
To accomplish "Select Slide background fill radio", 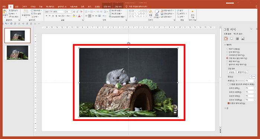I will click(227, 64).
